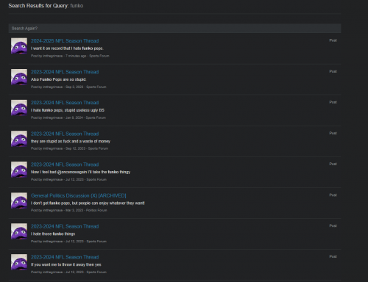Click avatar next to 'throw it away' post
The image size is (368, 282).
(x=19, y=262)
